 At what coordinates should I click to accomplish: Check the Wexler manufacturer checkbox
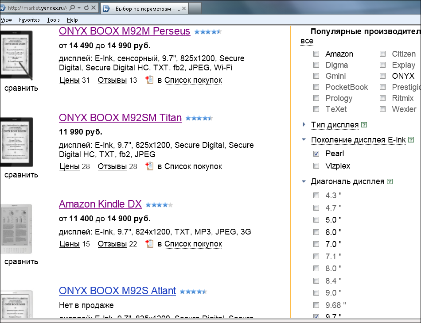point(382,109)
